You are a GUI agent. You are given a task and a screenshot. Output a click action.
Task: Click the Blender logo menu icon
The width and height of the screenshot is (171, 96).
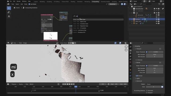(x=8, y=1)
